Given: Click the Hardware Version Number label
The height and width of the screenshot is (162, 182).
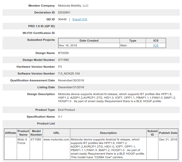Looking at the screenshot, I should [36, 67].
